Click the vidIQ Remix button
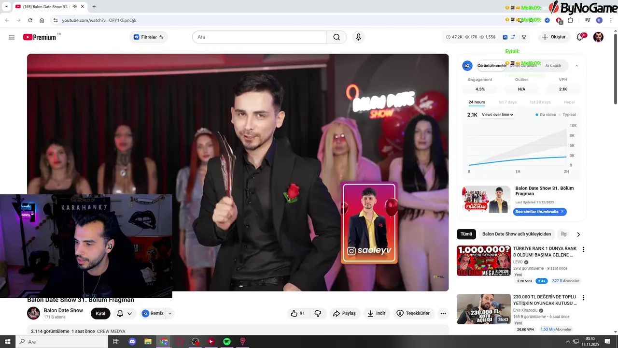Image resolution: width=618 pixels, height=348 pixels. click(153, 313)
